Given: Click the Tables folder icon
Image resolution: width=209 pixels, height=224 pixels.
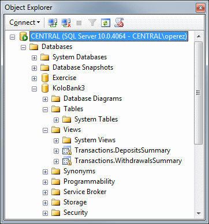Looking at the screenshot, I should pyautogui.click(x=56, y=109).
